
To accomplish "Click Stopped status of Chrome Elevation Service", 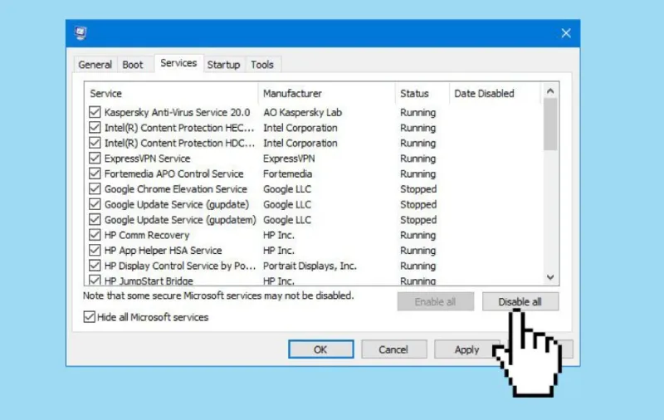I will (x=418, y=188).
